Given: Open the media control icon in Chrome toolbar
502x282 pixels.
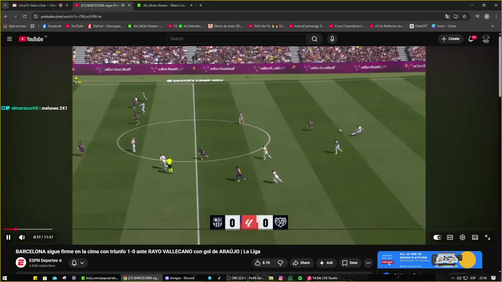Looking at the screenshot, I should (x=477, y=16).
